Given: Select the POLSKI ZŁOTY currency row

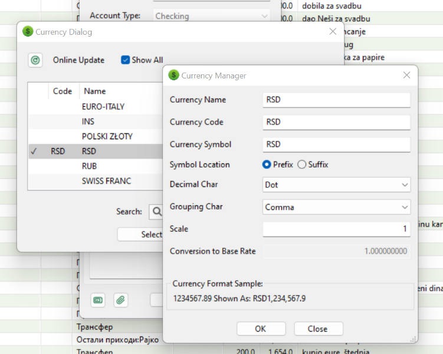Looking at the screenshot, I should [x=96, y=136].
